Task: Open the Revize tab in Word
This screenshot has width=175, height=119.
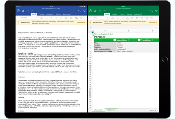Action: [x=58, y=14]
